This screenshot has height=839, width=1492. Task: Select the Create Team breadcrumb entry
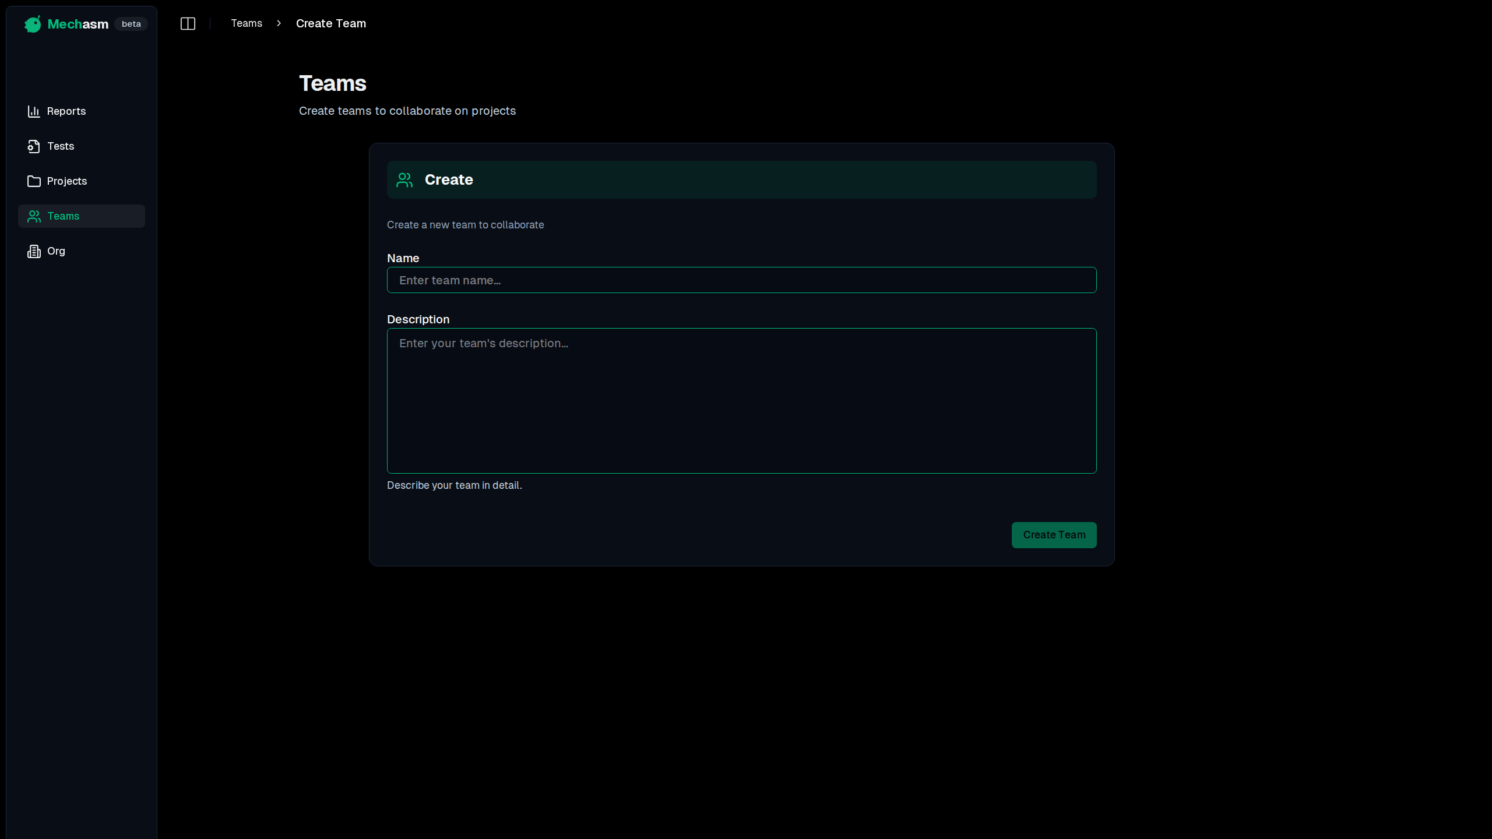coord(330,23)
